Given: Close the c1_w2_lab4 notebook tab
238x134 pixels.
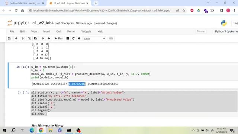Looking at the screenshot, I should pos(87,3).
